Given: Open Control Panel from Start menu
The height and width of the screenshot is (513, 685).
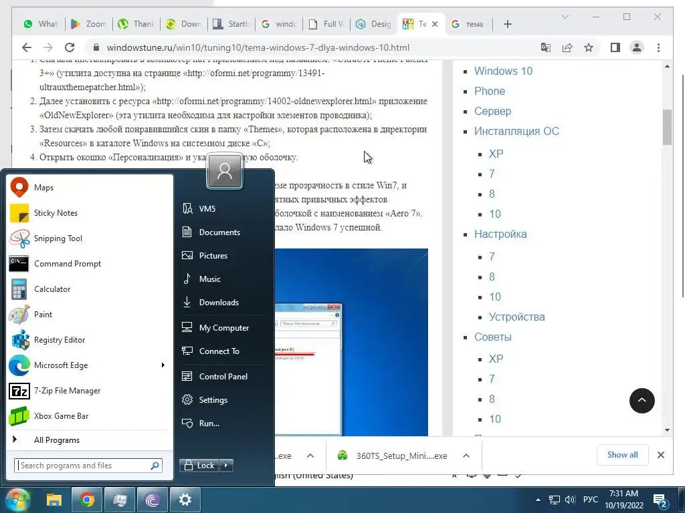Looking at the screenshot, I should 223,377.
